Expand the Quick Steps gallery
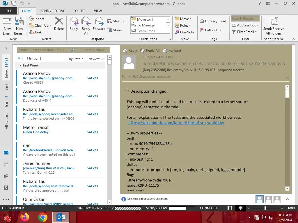Viewport: 298px width, 223px height. point(168,31)
